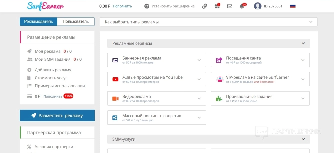Expand the Видеореклама chevron
Image resolution: width=334 pixels, height=153 pixels.
coord(199,99)
